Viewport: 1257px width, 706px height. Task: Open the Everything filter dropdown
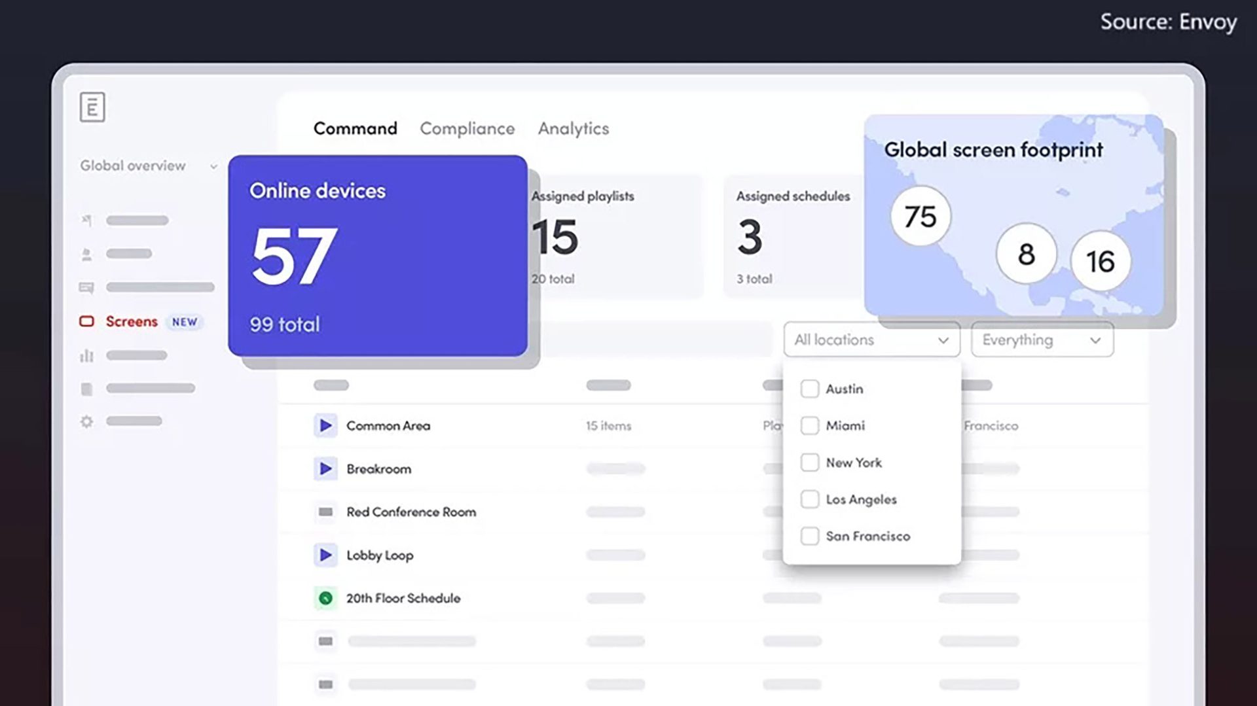pyautogui.click(x=1041, y=340)
